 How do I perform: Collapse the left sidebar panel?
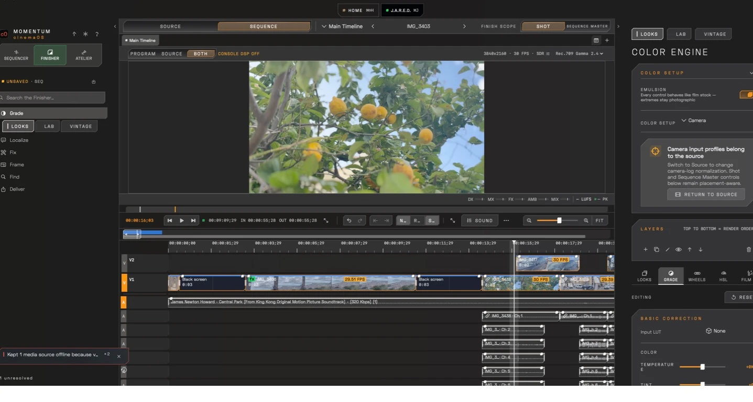[115, 26]
